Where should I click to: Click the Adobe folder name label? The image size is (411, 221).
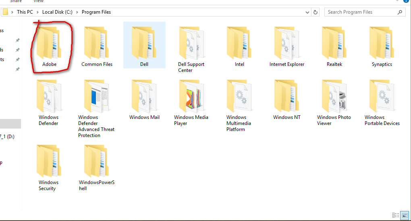tap(49, 64)
